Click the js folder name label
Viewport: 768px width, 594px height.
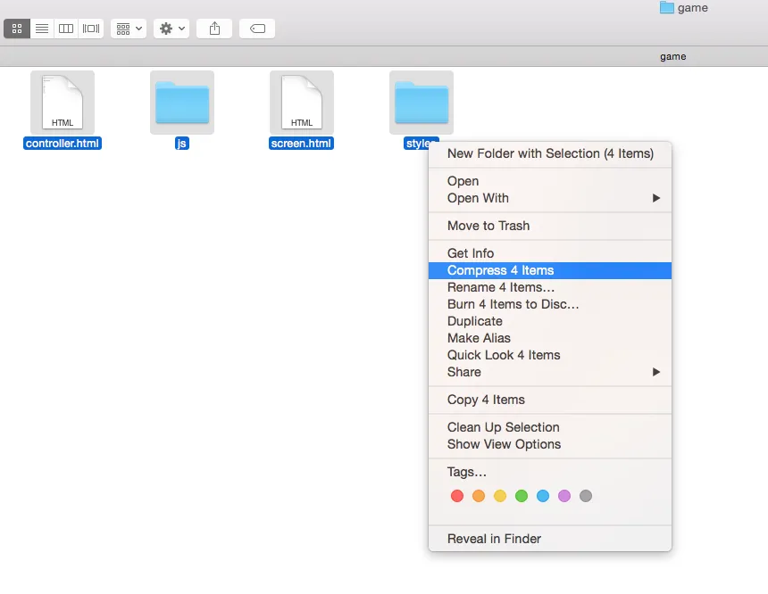(181, 144)
